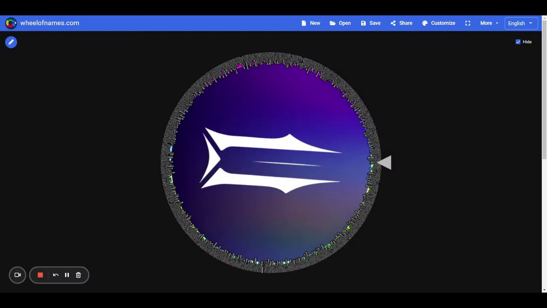Viewport: 547px width, 308px height.
Task: Save the current wheel
Action: click(371, 23)
